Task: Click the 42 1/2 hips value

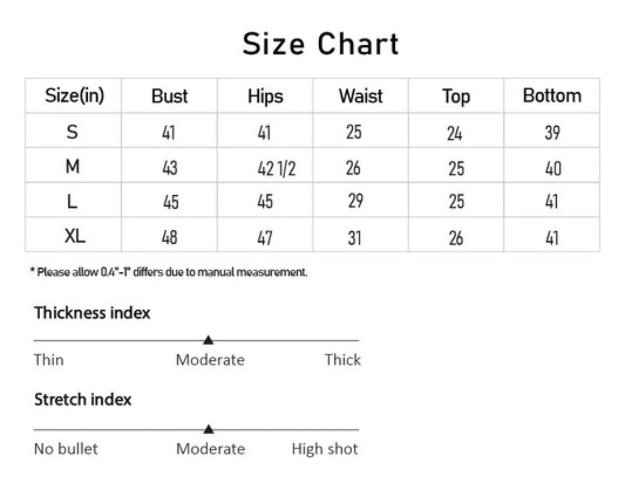Action: [x=276, y=169]
